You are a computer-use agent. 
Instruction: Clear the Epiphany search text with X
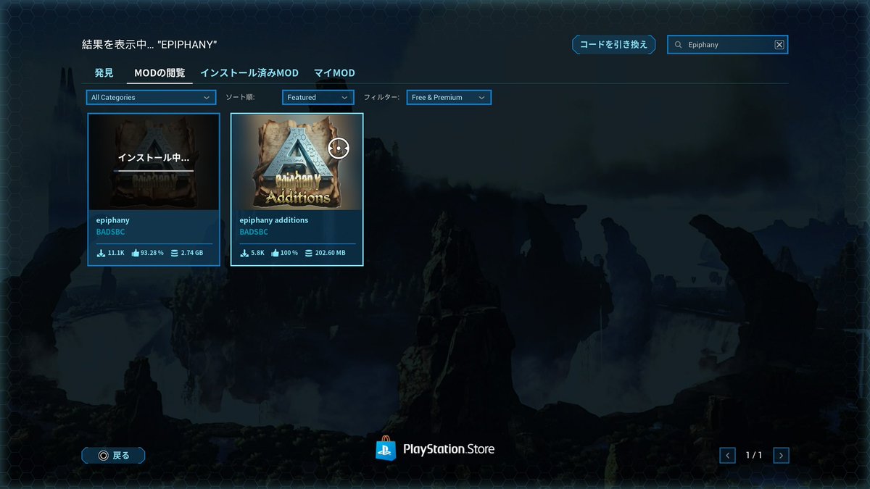pos(779,45)
